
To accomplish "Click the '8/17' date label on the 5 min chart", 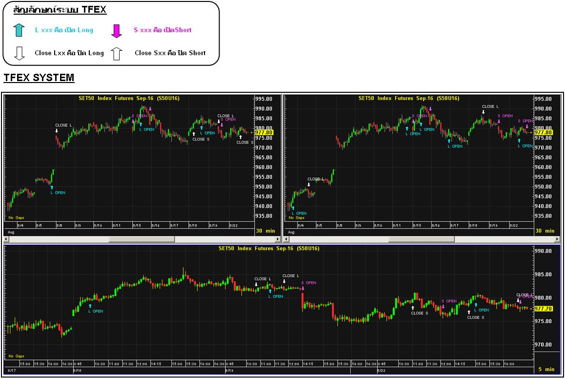I will point(12,371).
